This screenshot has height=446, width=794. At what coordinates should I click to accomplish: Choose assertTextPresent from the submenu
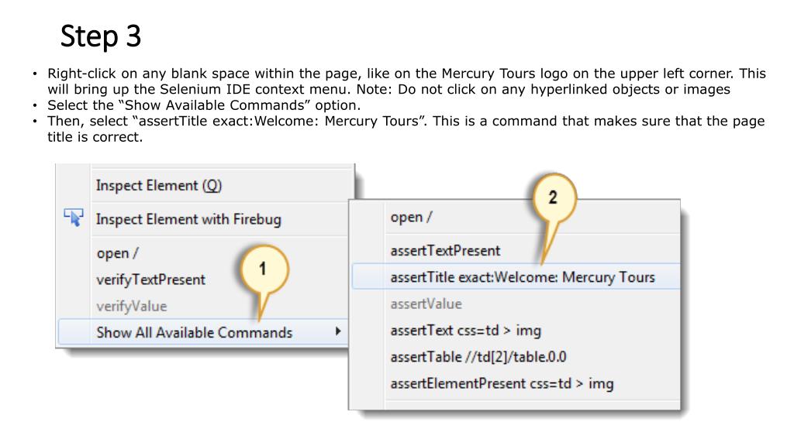[x=445, y=251]
